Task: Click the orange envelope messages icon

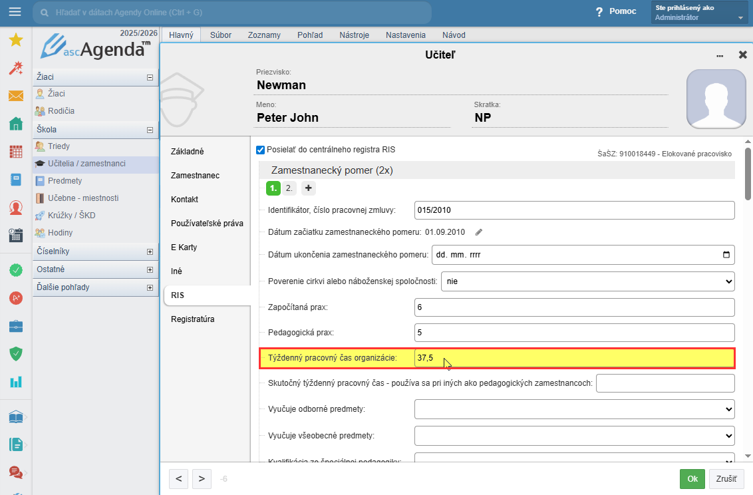Action: click(16, 96)
